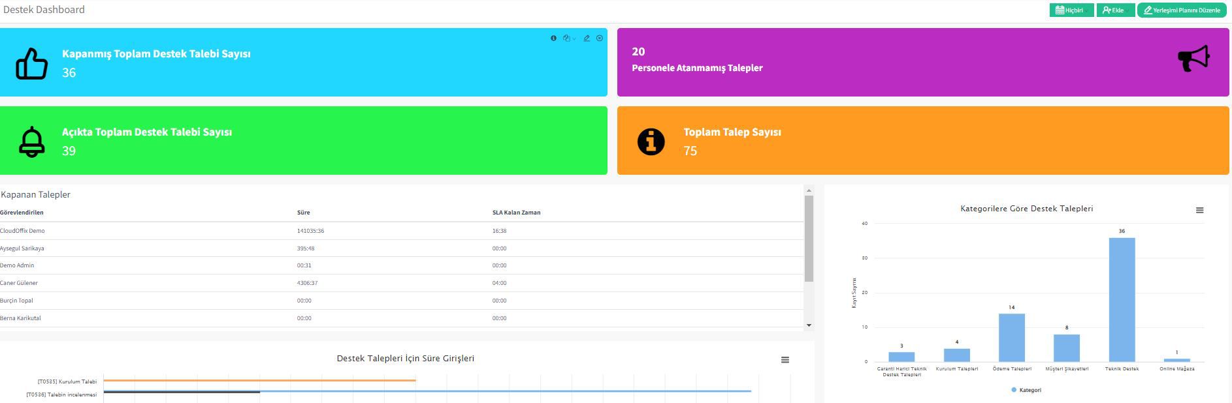
Task: Click the Kapanan Talepler panel title
Action: (35, 194)
